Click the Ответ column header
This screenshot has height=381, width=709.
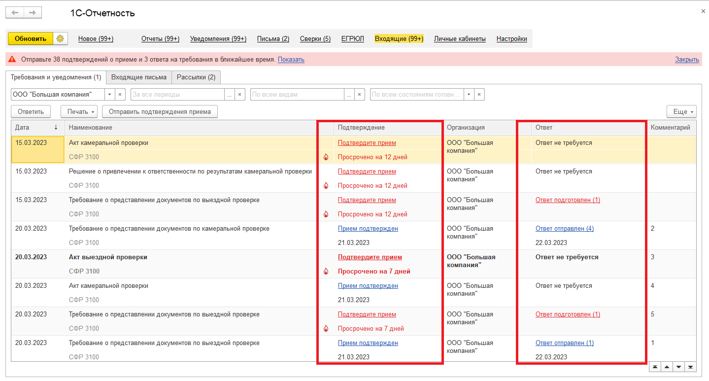[588, 127]
